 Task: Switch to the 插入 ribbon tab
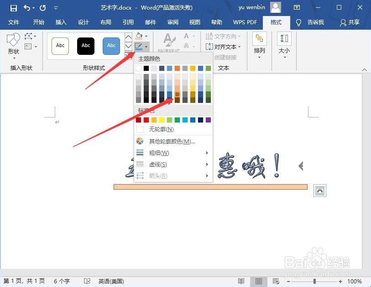pos(61,21)
